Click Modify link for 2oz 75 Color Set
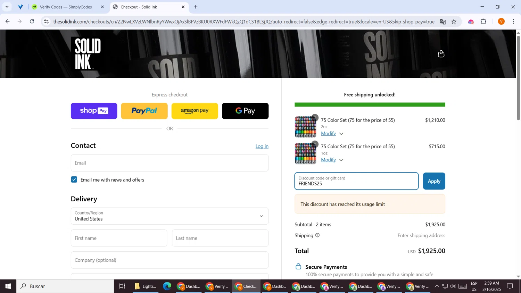The height and width of the screenshot is (293, 521). coord(328,133)
